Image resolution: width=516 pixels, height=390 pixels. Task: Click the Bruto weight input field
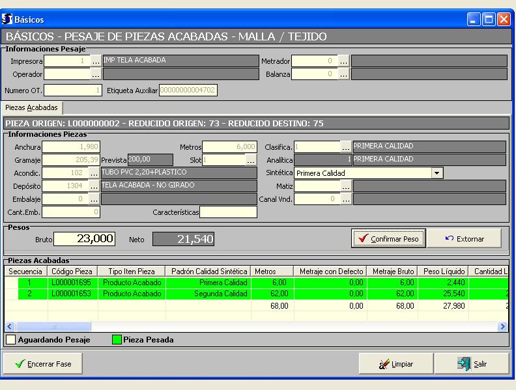(84, 239)
